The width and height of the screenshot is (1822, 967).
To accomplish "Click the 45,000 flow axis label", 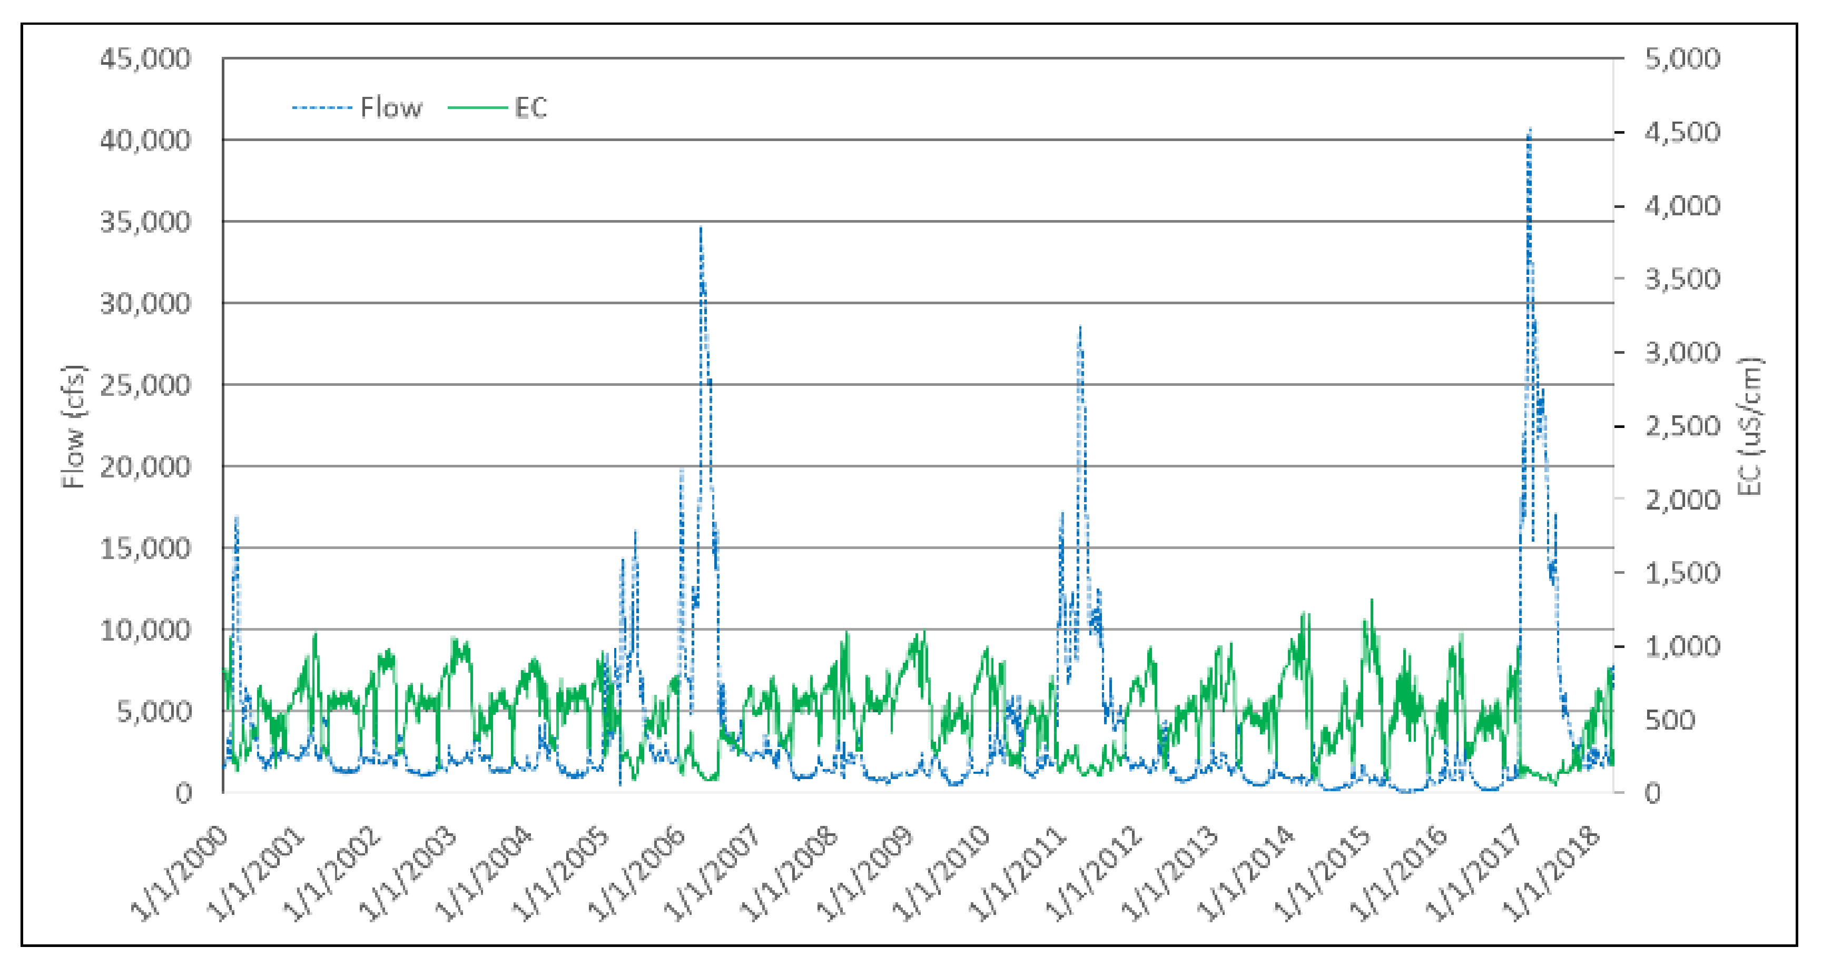I will [x=145, y=58].
